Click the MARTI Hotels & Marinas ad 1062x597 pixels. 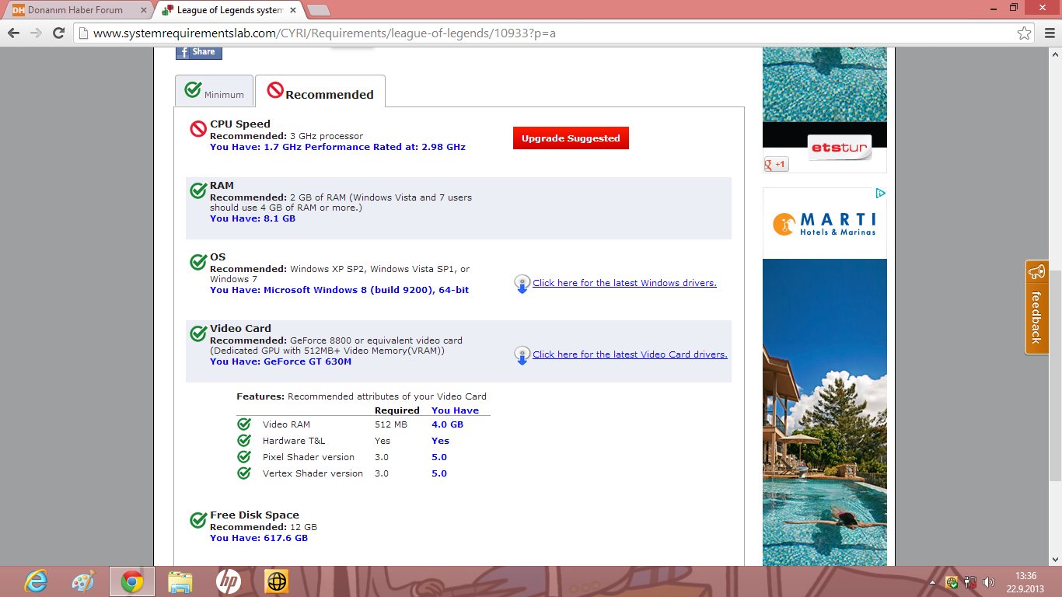[x=825, y=224]
